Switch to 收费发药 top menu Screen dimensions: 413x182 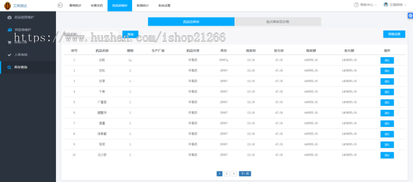pos(97,6)
